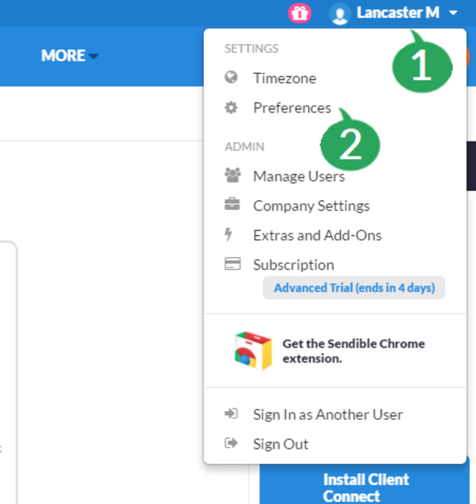The width and height of the screenshot is (476, 504).
Task: Toggle the Lancaster M account dropdown arrow
Action: (x=453, y=13)
